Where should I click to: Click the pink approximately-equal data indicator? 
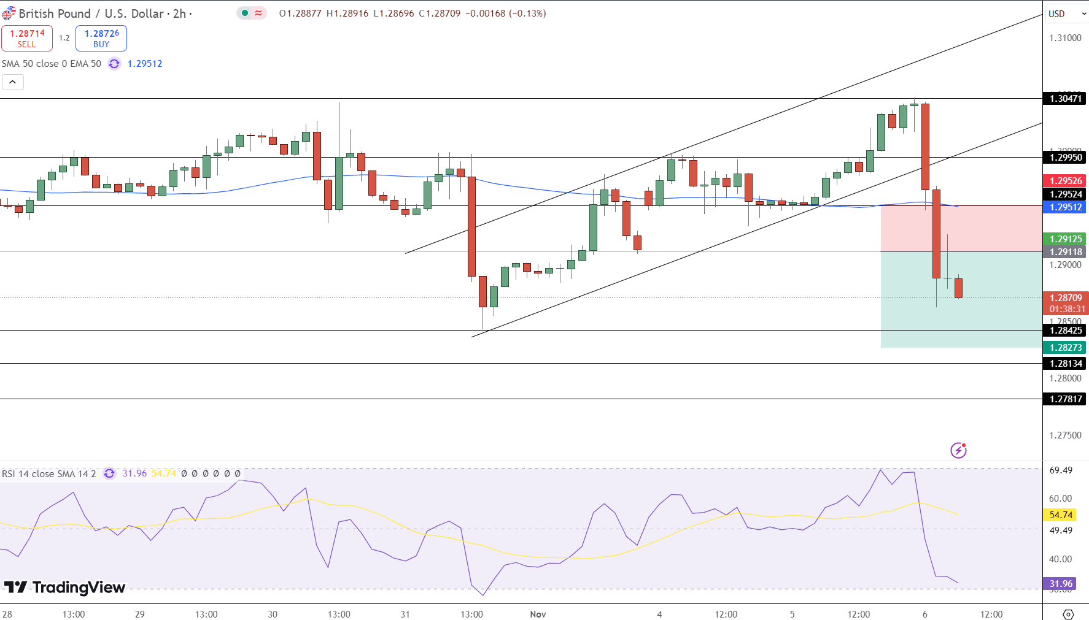[x=258, y=13]
